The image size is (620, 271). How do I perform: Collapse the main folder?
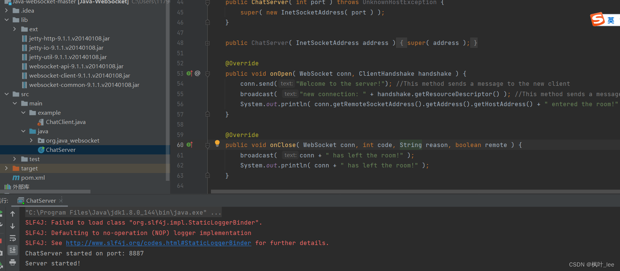(14, 103)
